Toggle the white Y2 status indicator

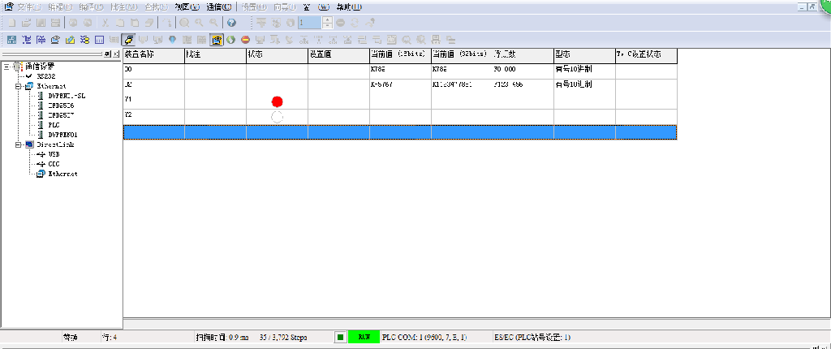coord(277,117)
